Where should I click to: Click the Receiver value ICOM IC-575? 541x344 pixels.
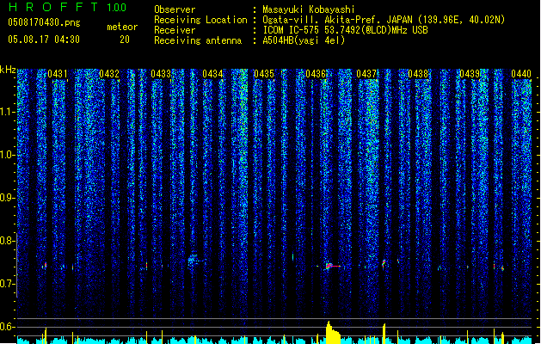[346, 30]
